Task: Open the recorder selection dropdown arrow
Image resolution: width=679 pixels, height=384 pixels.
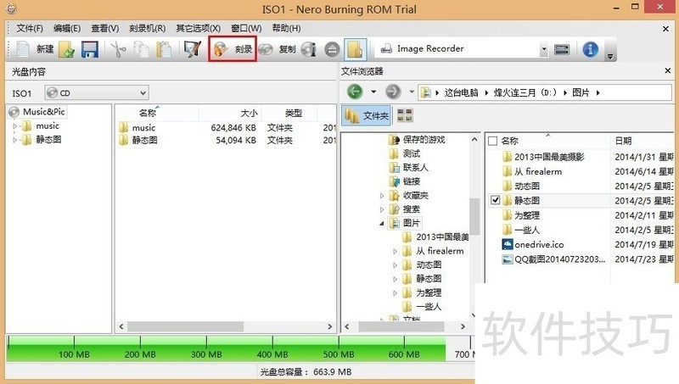Action: tap(544, 49)
